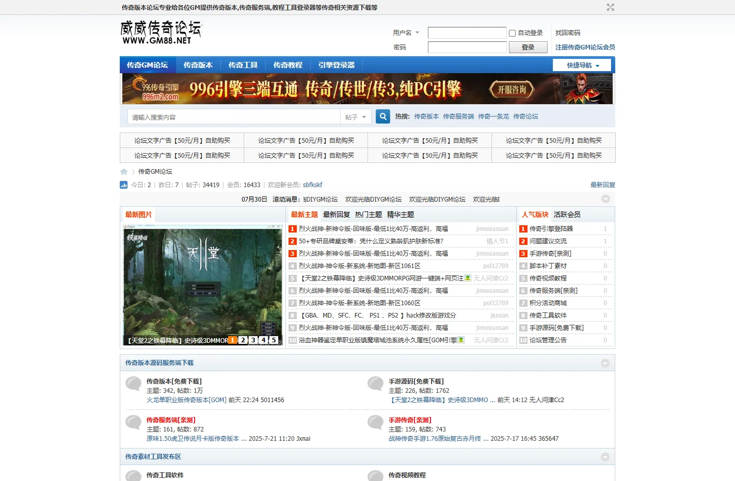The width and height of the screenshot is (735, 481).
Task: Switch to the 活跃会员 tab
Action: point(567,214)
